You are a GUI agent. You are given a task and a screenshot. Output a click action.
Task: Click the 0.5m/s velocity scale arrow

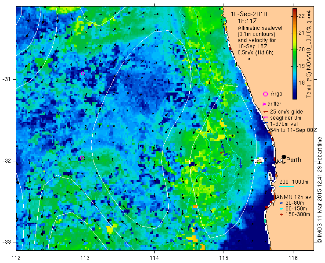coord(247,59)
